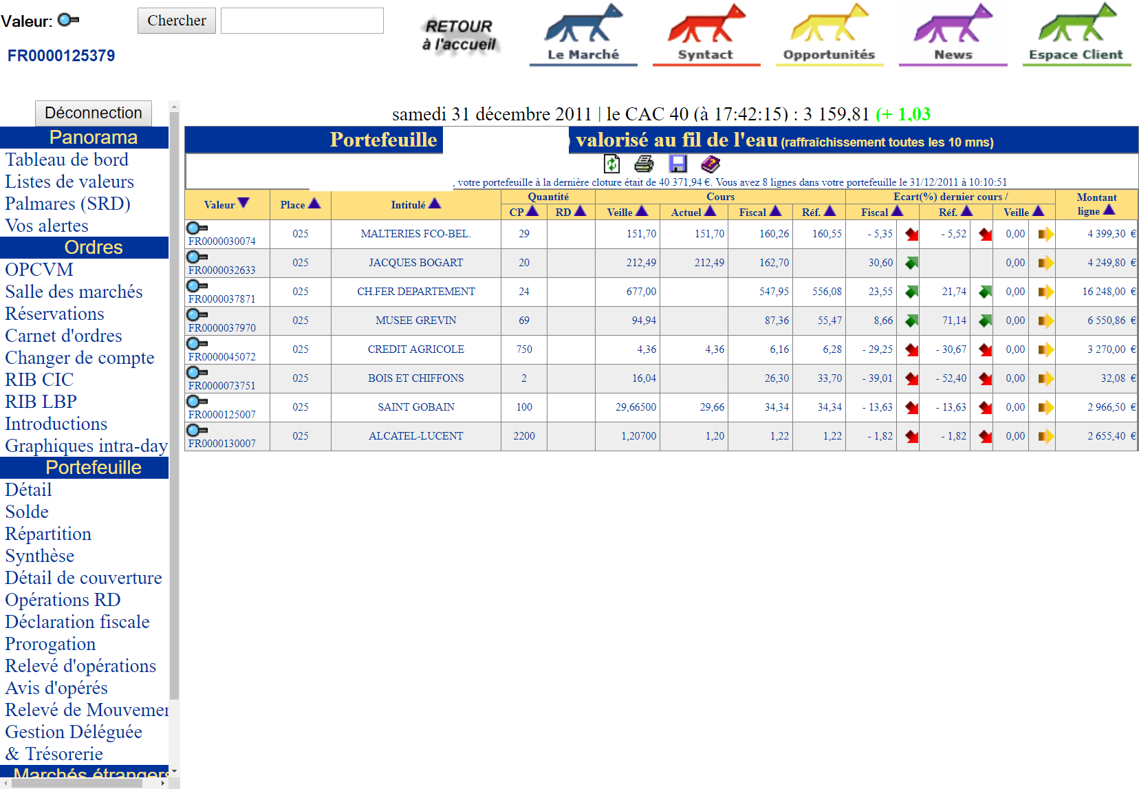The image size is (1139, 789).
Task: Click magnifier icon for FR0000032633
Action: 197,257
